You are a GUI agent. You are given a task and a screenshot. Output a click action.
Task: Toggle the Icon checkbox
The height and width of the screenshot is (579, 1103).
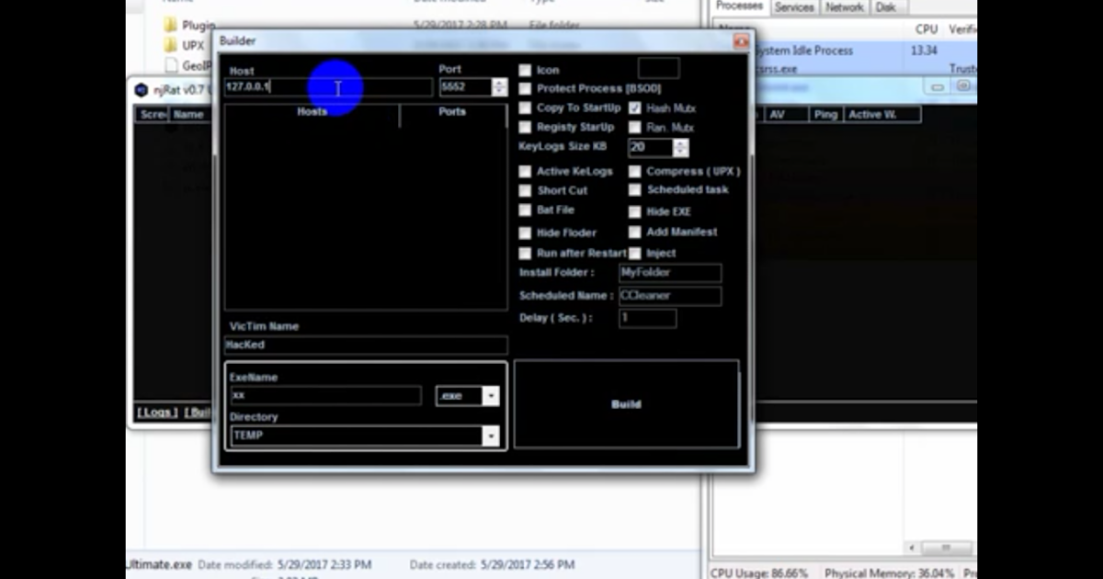click(525, 70)
